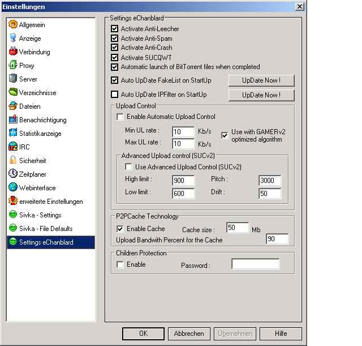Screen dimensions: 362x346
Task: Click the Abbrechen button
Action: pos(189,334)
